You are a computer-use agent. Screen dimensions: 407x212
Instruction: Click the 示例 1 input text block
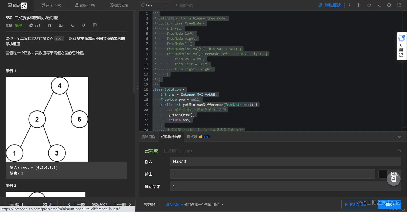point(66,170)
